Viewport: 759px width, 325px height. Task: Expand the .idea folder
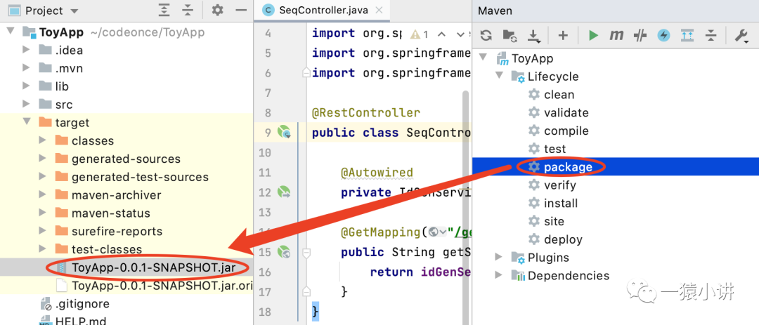click(27, 51)
